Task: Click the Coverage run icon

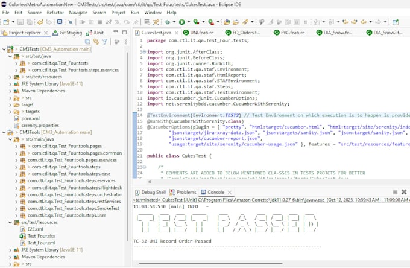Action: pyautogui.click(x=196, y=22)
